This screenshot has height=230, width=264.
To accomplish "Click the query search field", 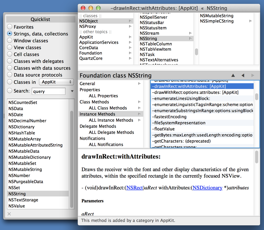I will 49,91.
